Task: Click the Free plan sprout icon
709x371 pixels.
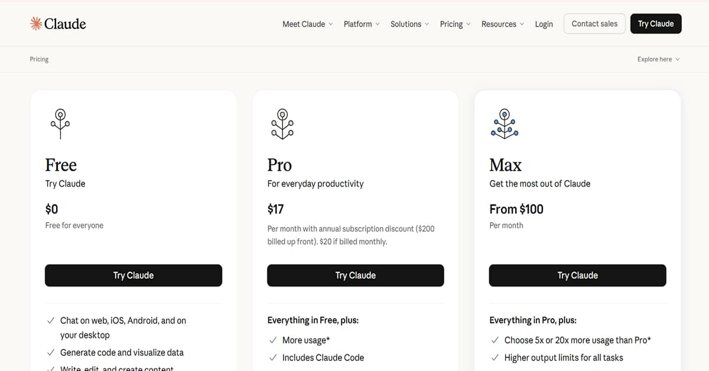Action: [x=60, y=123]
